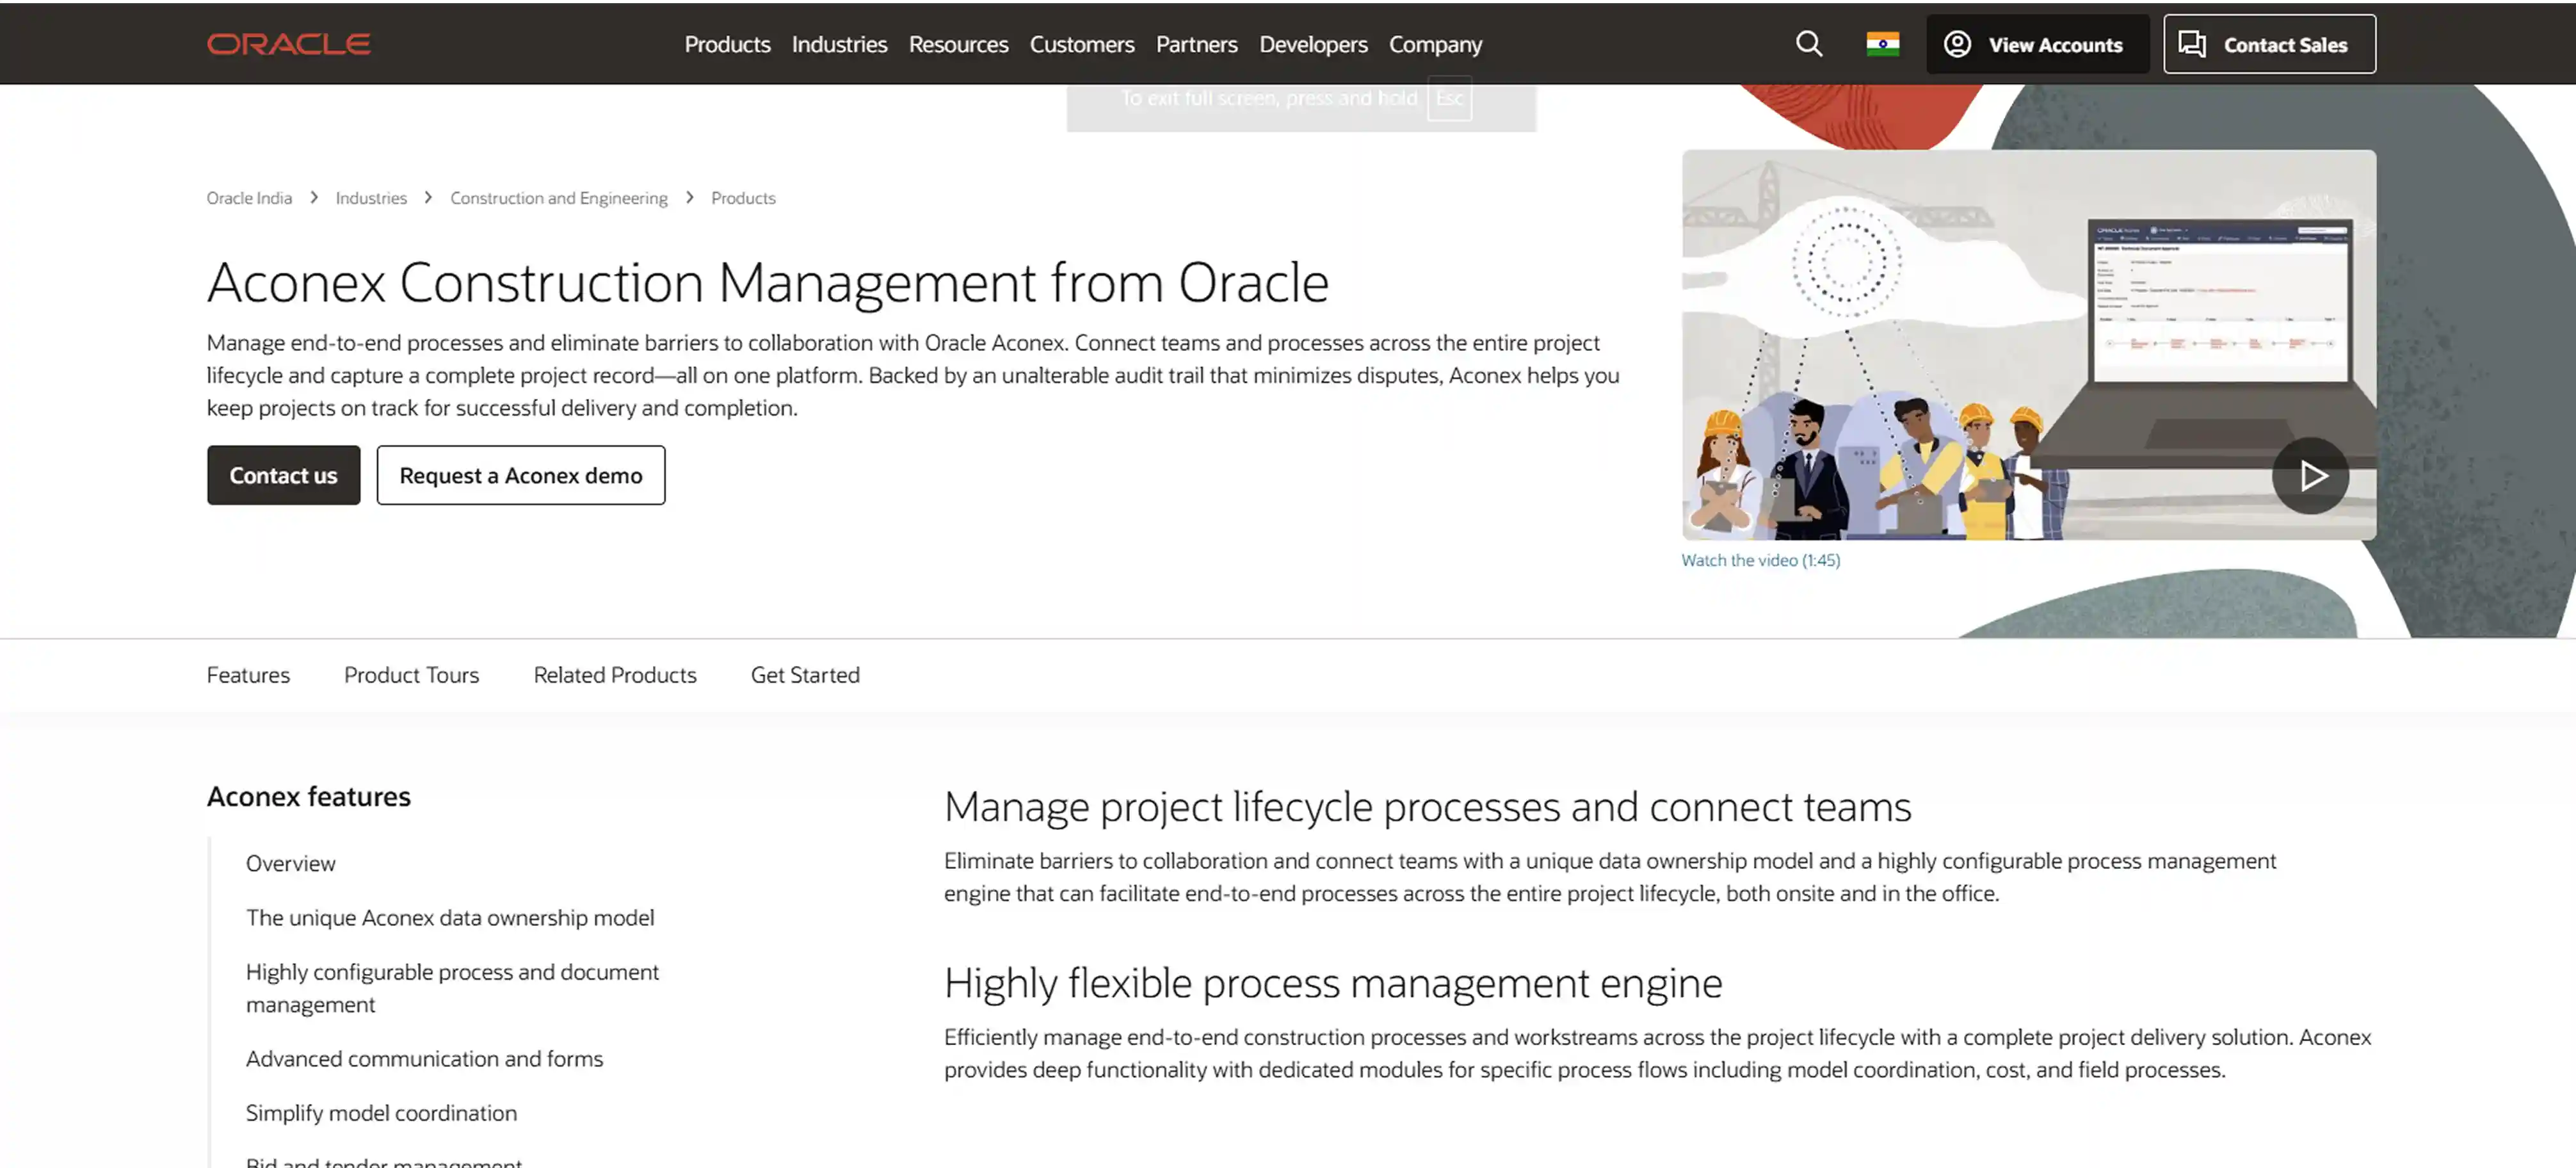
Task: Open the Industries menu
Action: [x=839, y=44]
